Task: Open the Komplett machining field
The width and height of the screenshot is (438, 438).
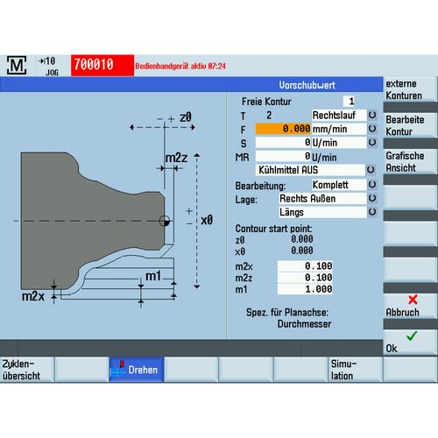Action: (x=339, y=185)
